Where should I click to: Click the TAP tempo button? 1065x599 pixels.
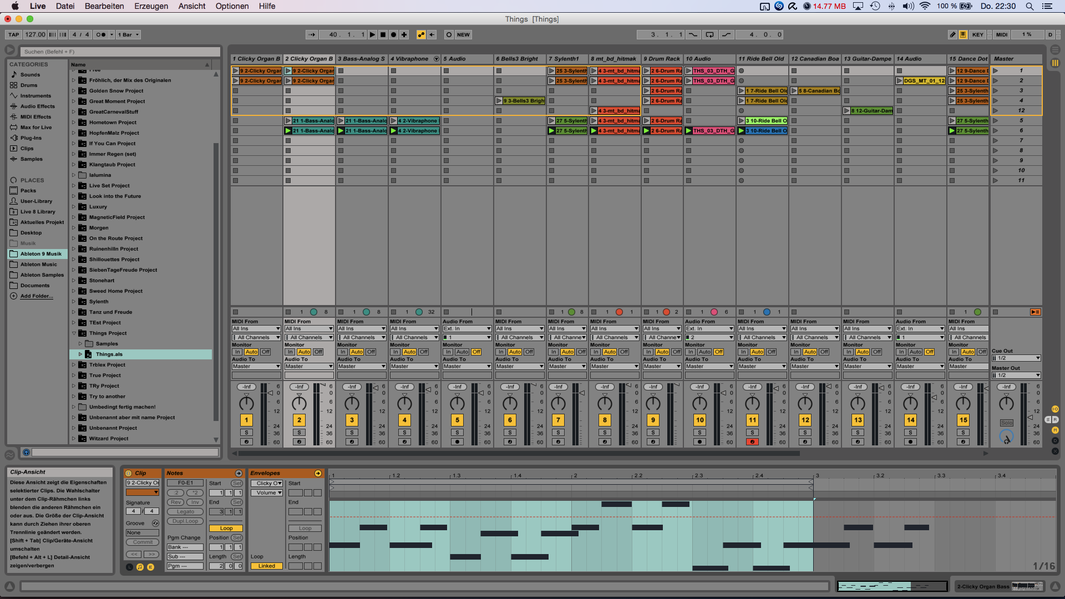tap(12, 34)
